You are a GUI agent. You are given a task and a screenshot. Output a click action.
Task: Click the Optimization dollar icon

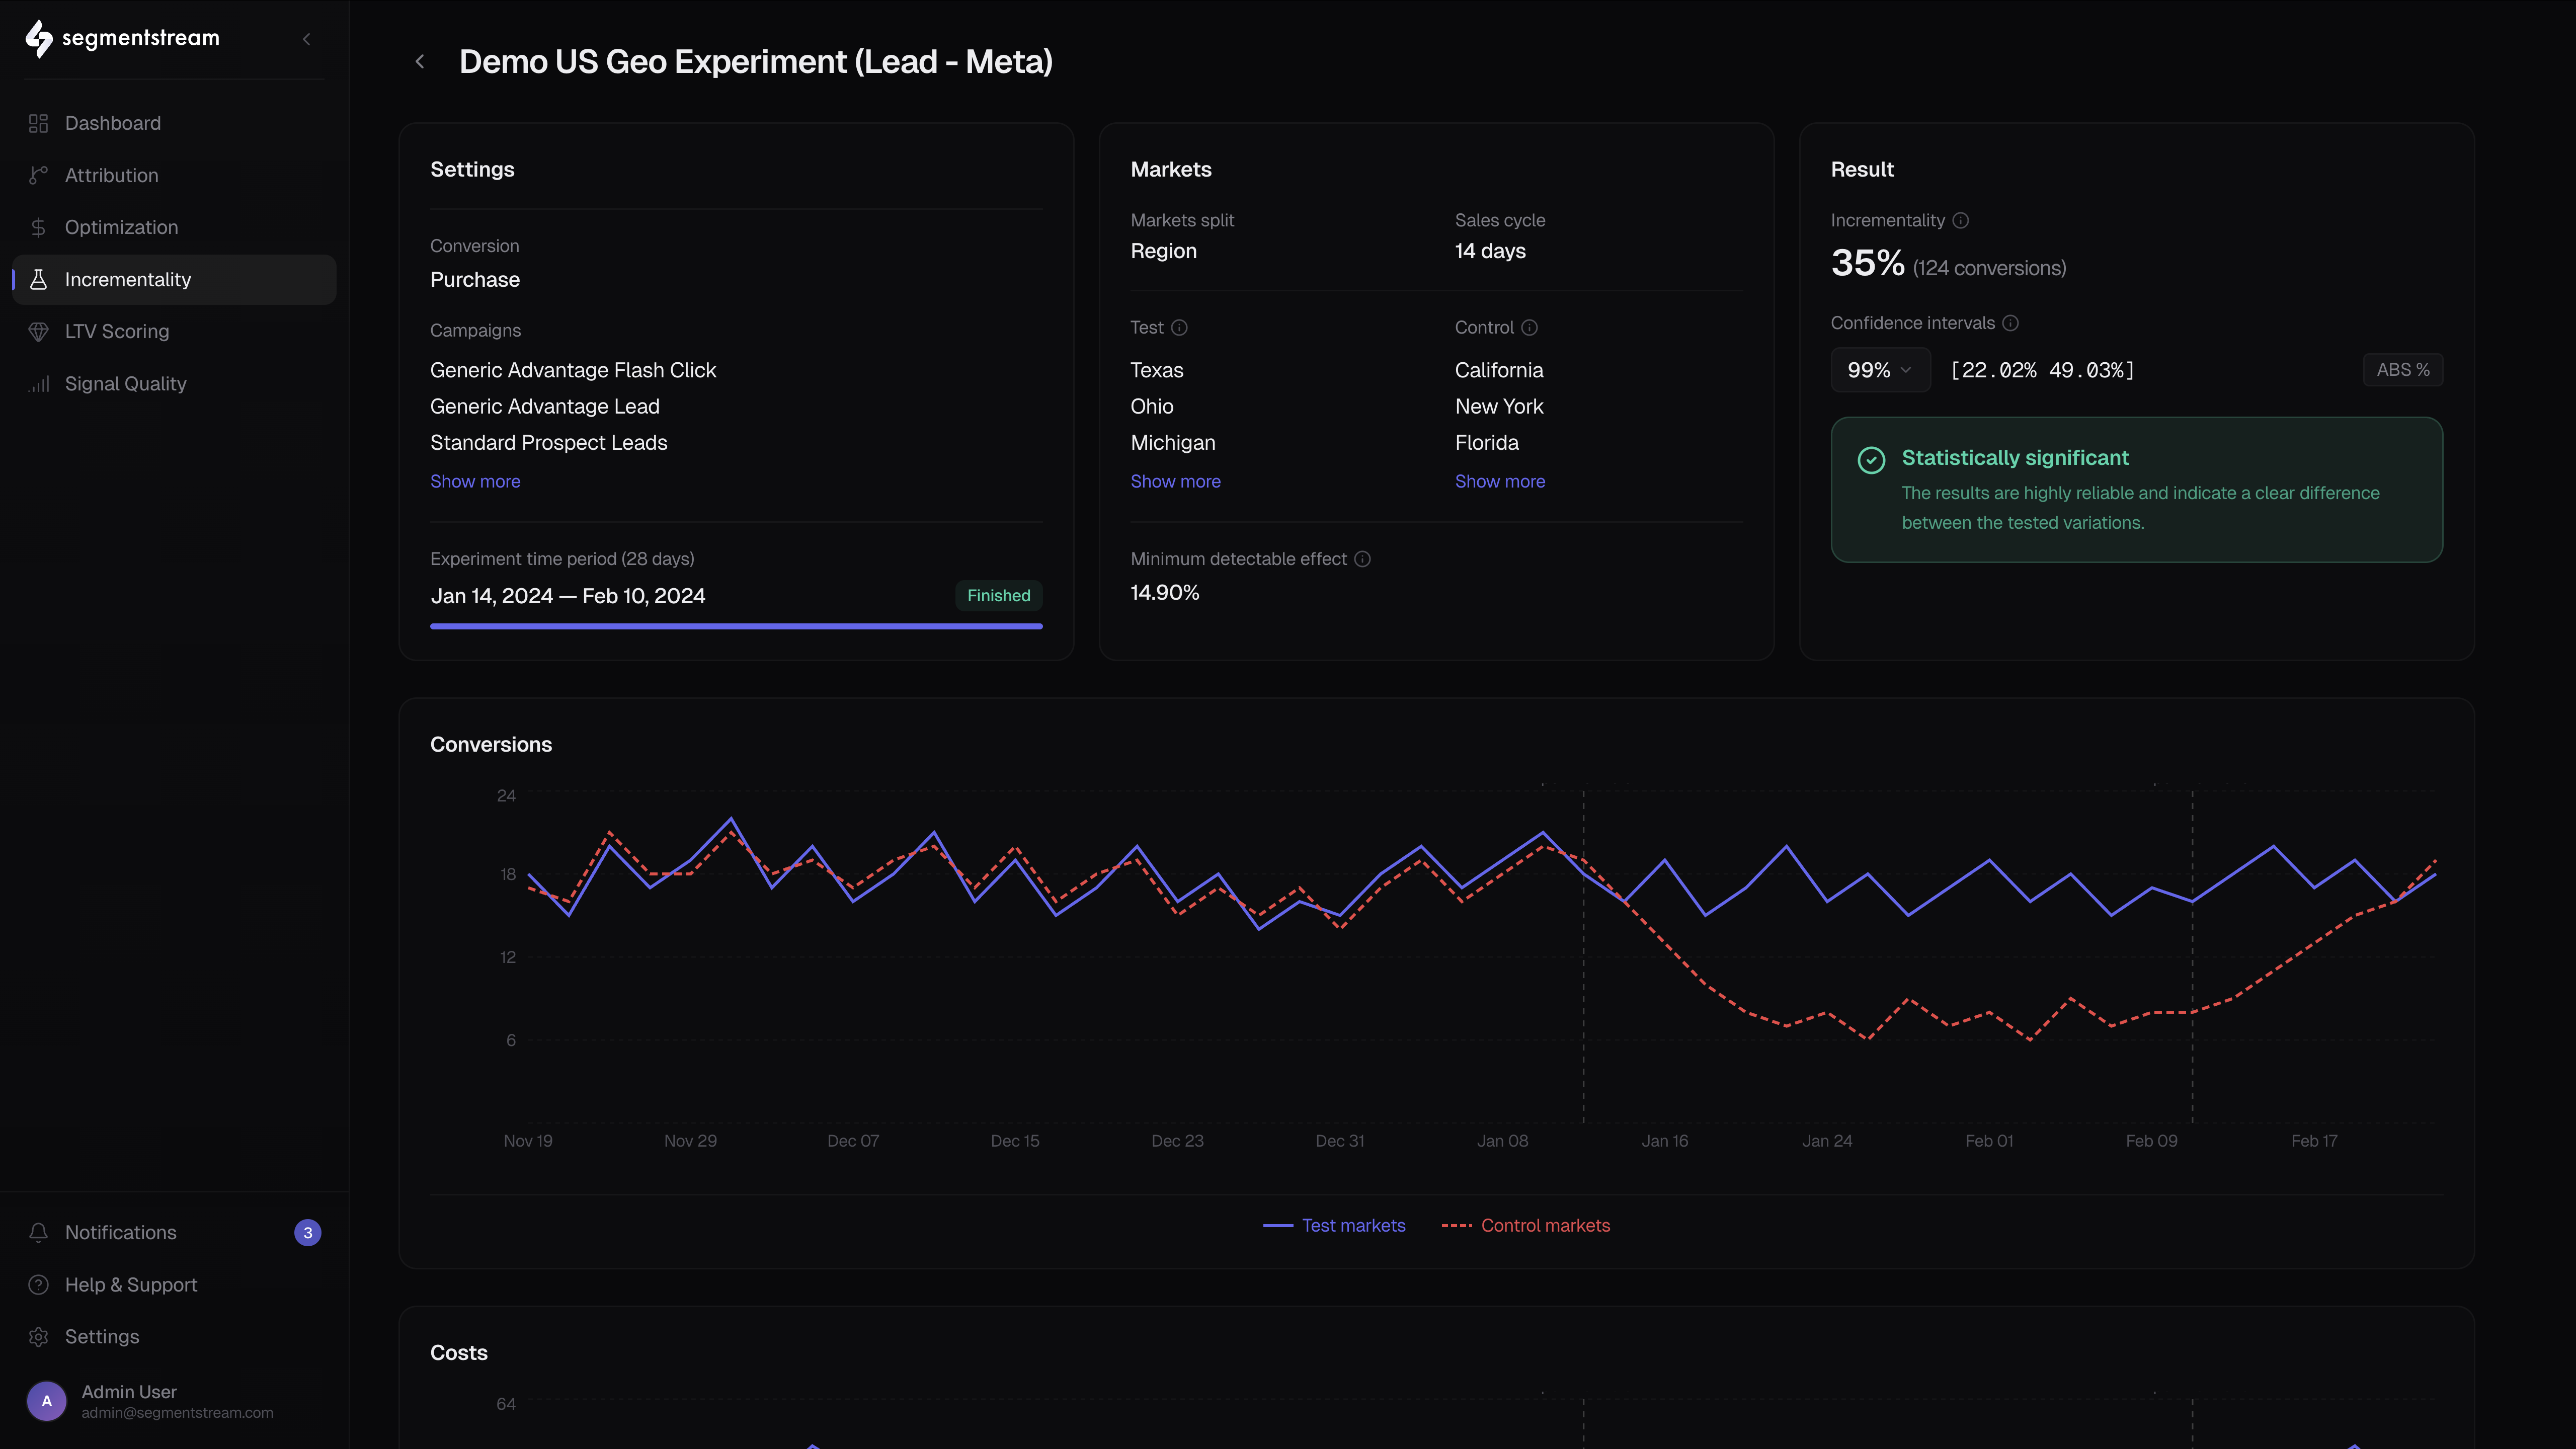39,227
